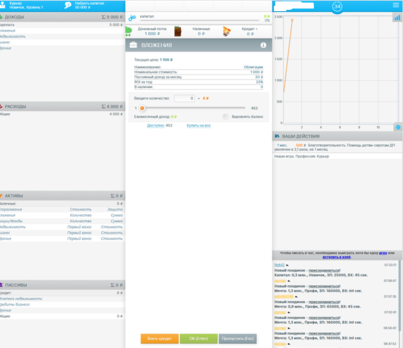The width and height of the screenshot is (403, 348).
Task: Click the Наличные 0 ₽ value
Action: pos(201,33)
